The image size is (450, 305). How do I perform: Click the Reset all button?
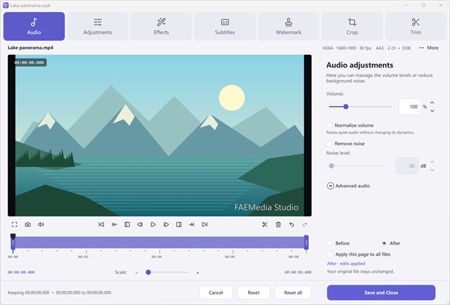(293, 292)
